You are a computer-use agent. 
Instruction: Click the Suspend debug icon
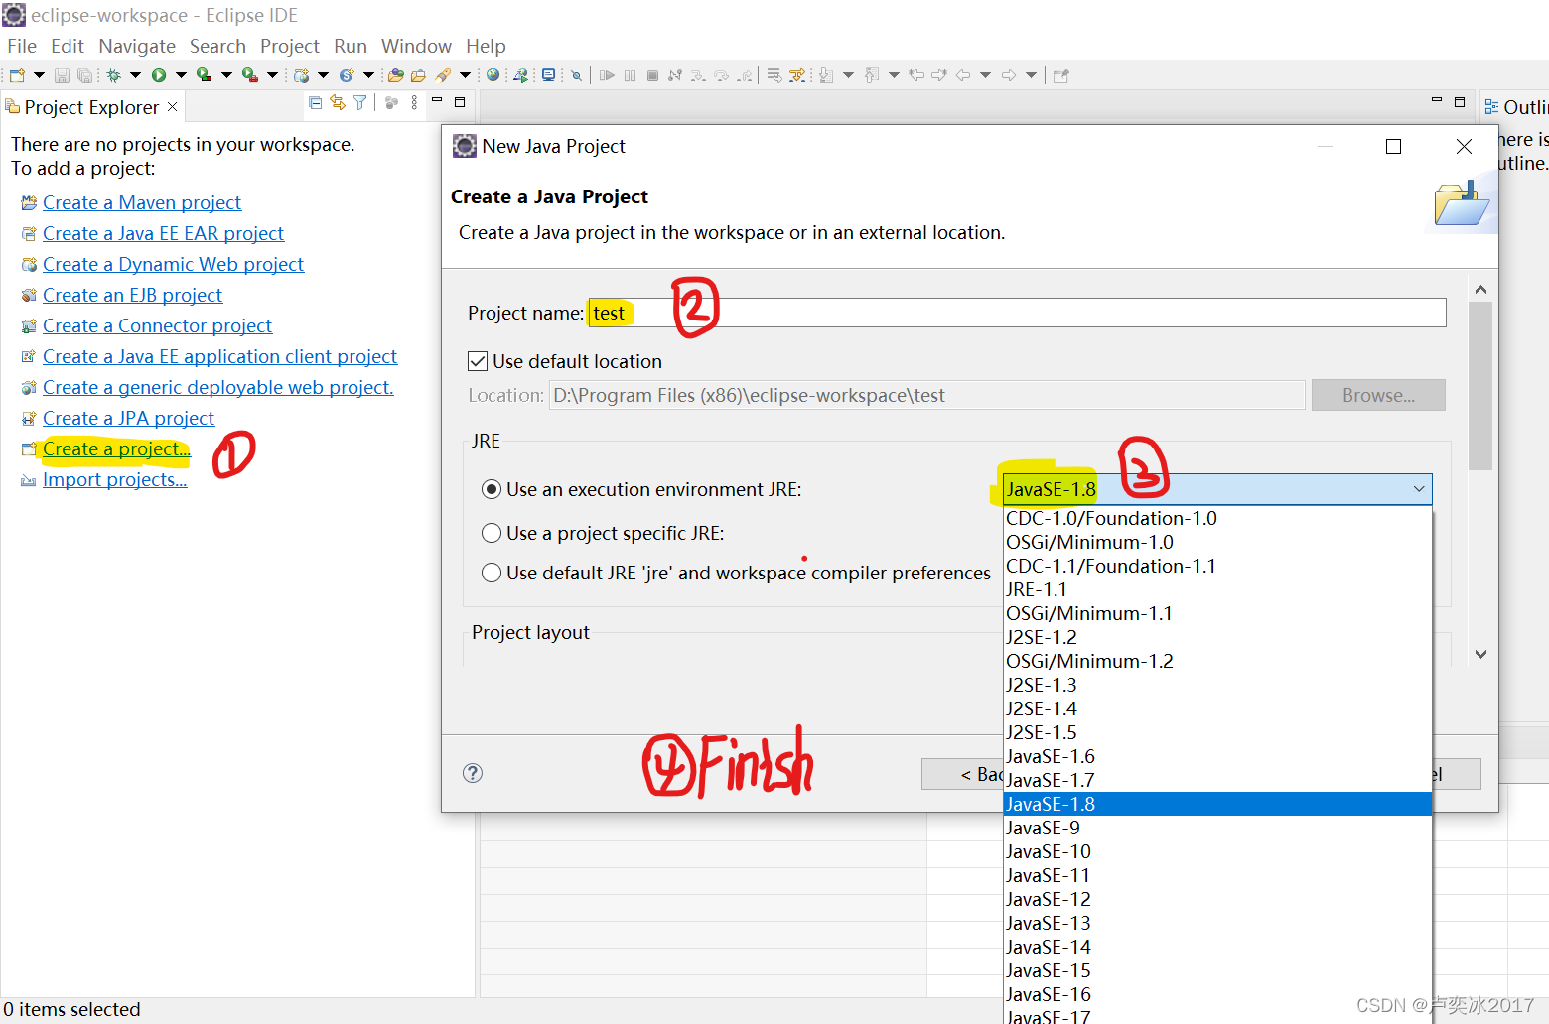(630, 75)
